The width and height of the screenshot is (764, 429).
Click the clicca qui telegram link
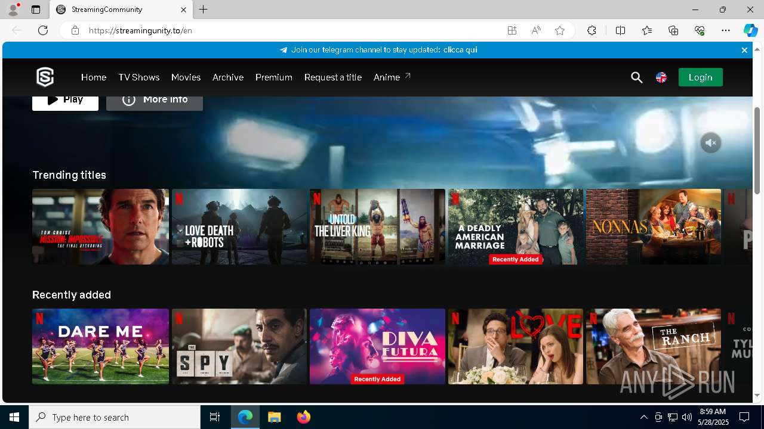(460, 50)
